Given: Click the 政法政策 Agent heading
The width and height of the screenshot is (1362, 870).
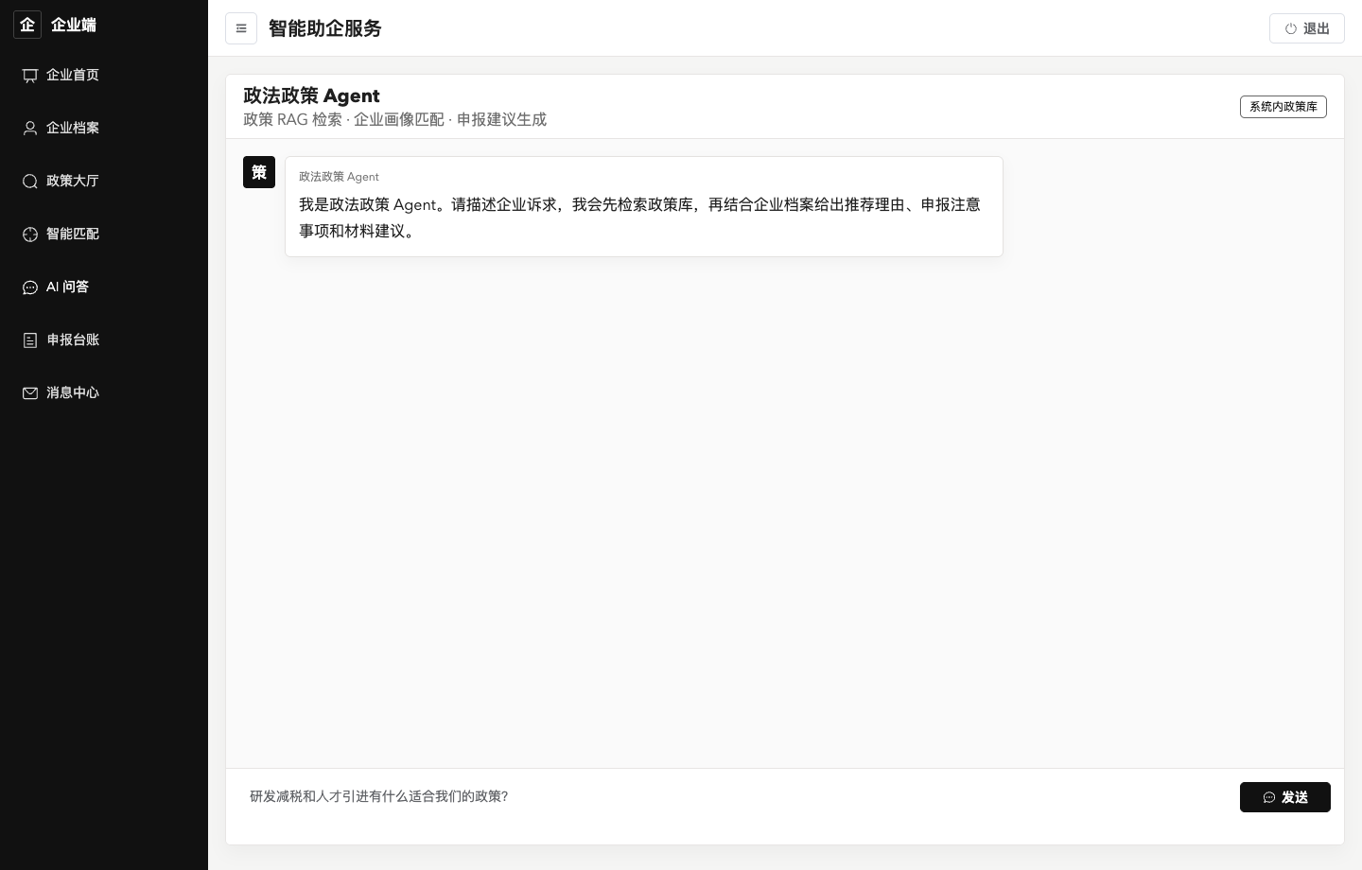Looking at the screenshot, I should click(311, 96).
